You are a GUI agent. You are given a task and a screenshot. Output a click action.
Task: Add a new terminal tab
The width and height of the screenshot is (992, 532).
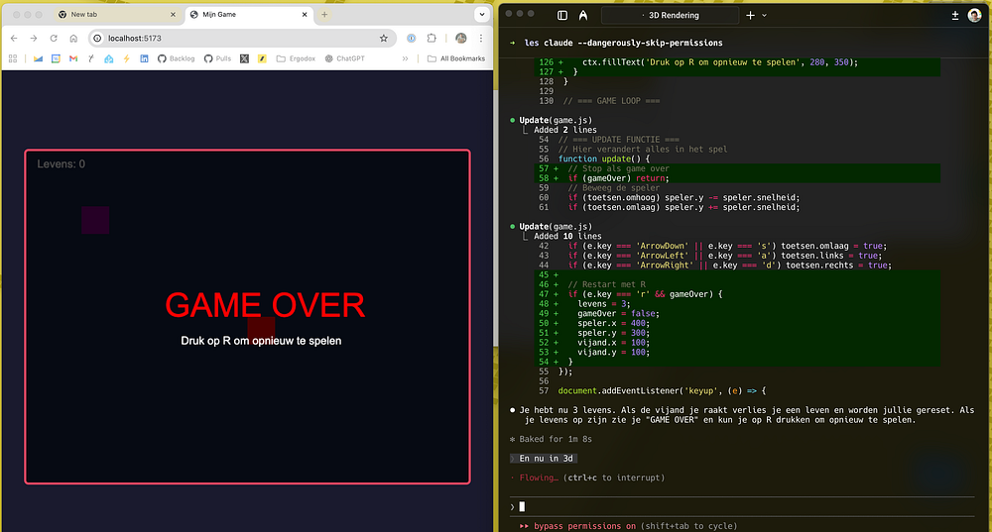coord(750,15)
